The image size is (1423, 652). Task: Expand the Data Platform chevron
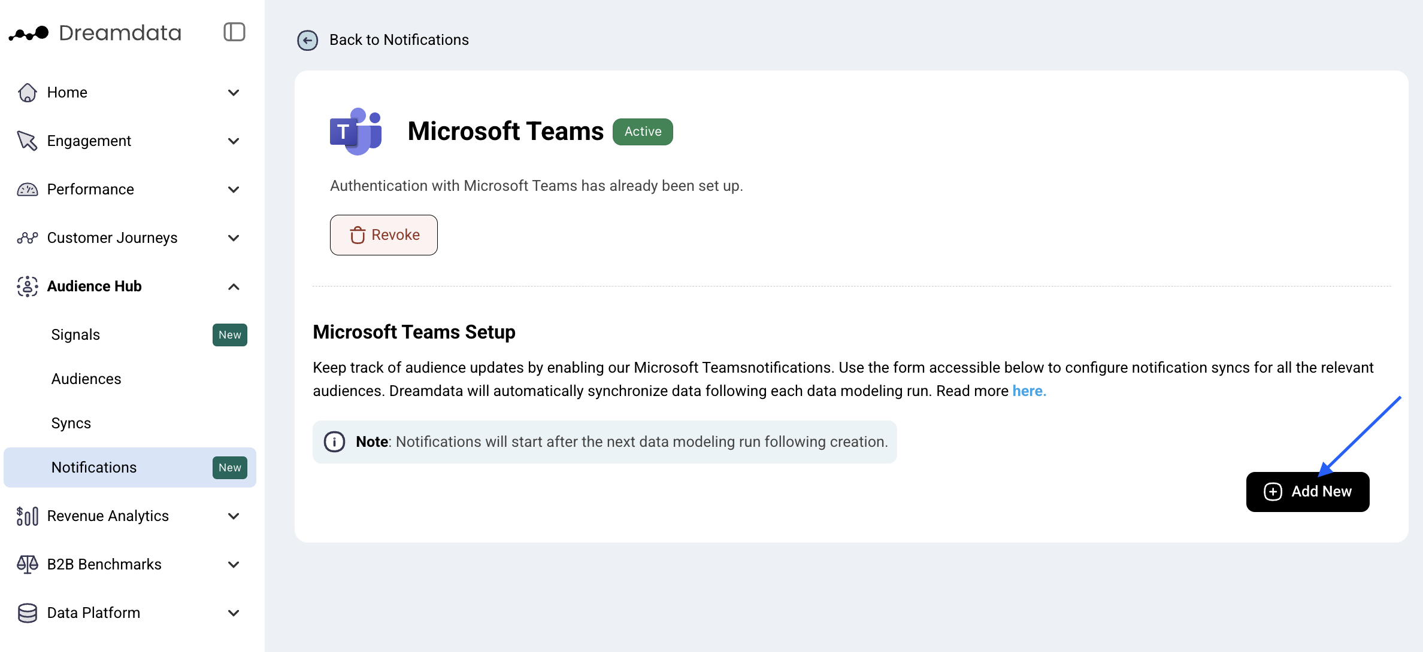click(234, 613)
